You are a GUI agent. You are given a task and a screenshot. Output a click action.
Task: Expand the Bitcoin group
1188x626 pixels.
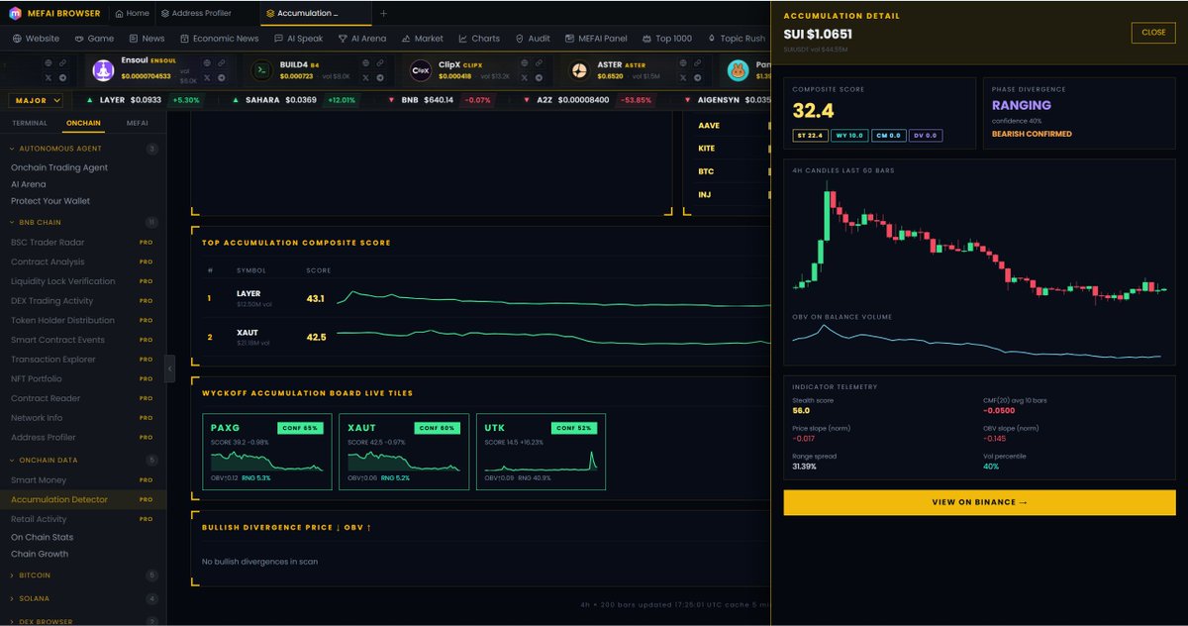click(x=82, y=574)
